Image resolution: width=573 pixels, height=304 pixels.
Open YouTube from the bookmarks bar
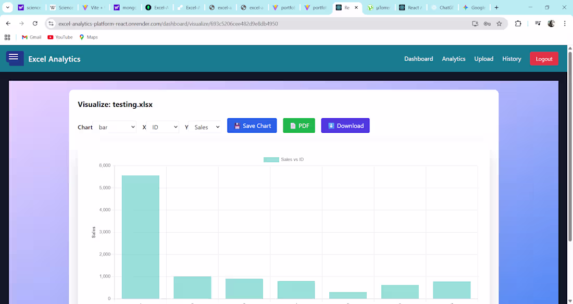point(59,37)
